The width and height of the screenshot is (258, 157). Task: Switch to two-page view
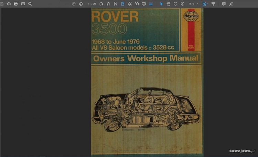tap(137, 4)
